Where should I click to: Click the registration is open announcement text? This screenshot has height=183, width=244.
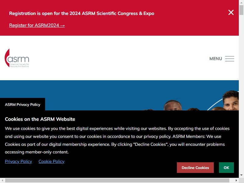82,13
